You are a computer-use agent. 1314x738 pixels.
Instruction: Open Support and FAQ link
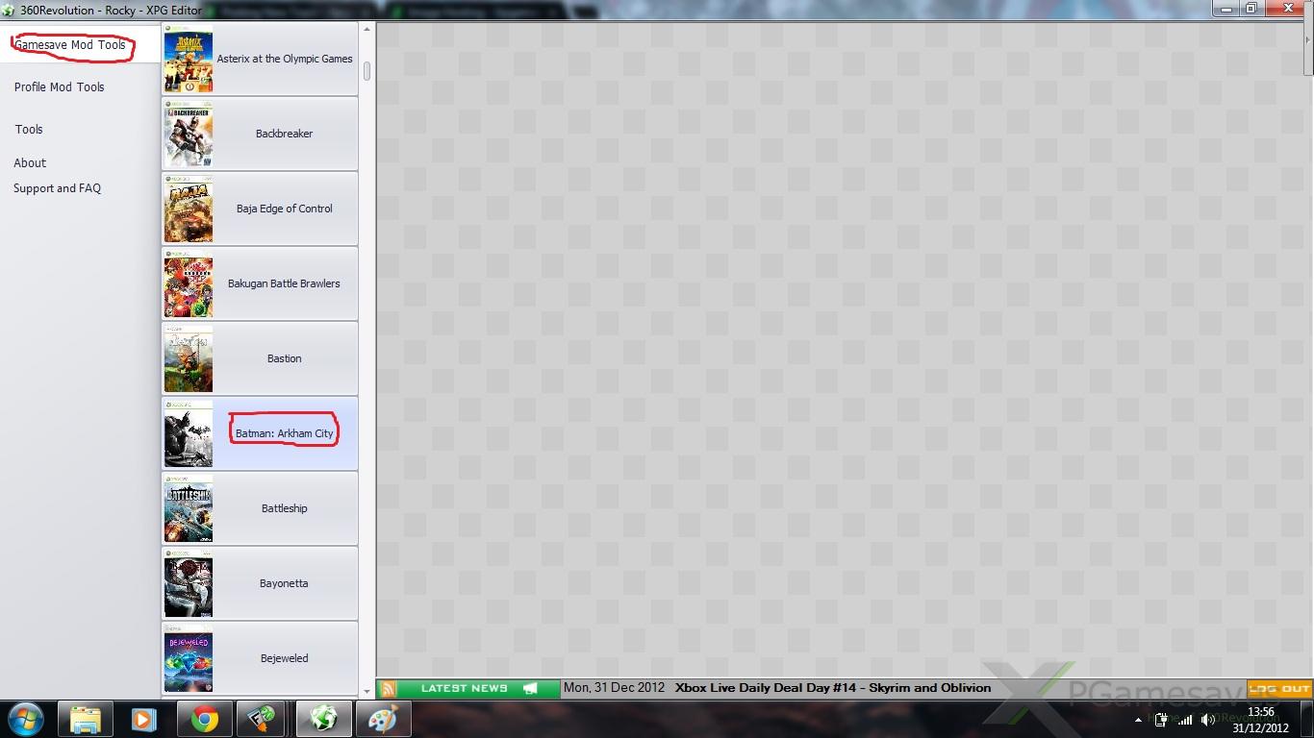57,188
